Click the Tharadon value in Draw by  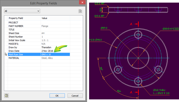[46, 47]
